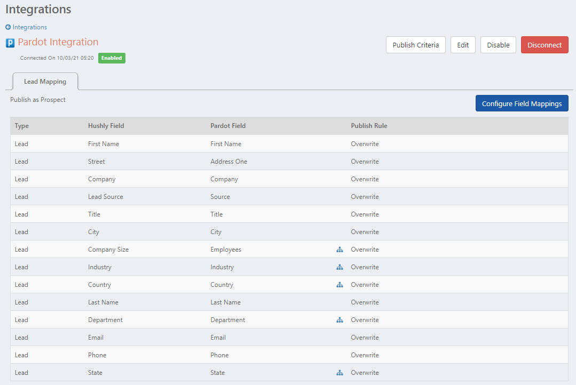Image resolution: width=576 pixels, height=385 pixels.
Task: Click the Edit button
Action: pos(463,45)
